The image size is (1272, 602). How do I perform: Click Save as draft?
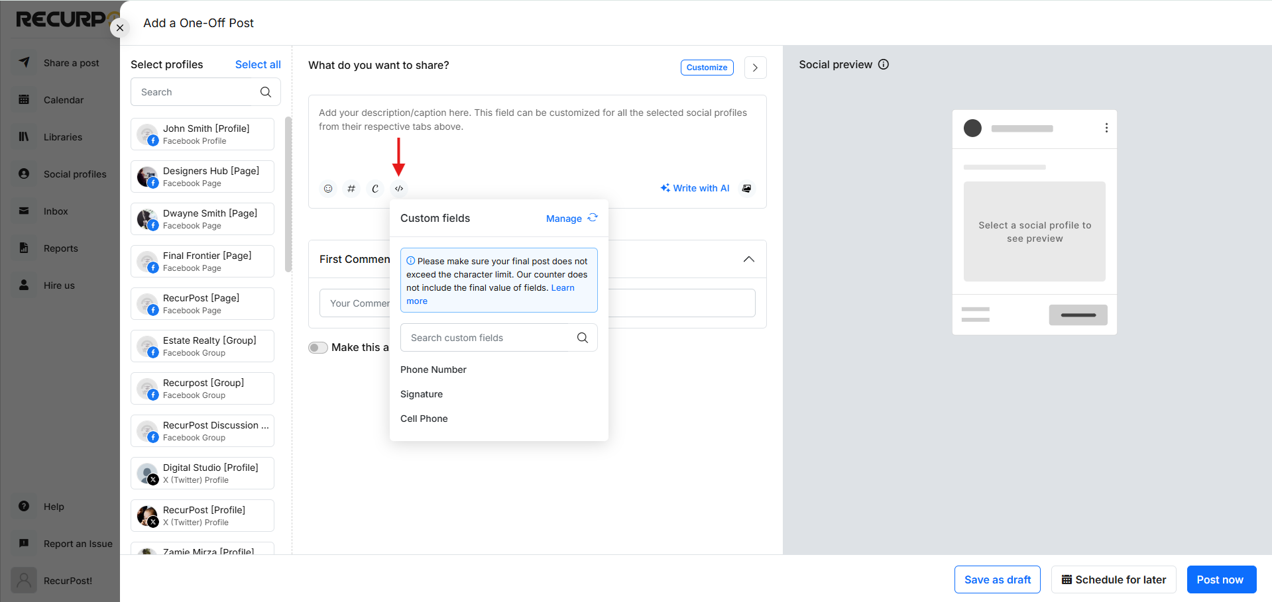998,579
